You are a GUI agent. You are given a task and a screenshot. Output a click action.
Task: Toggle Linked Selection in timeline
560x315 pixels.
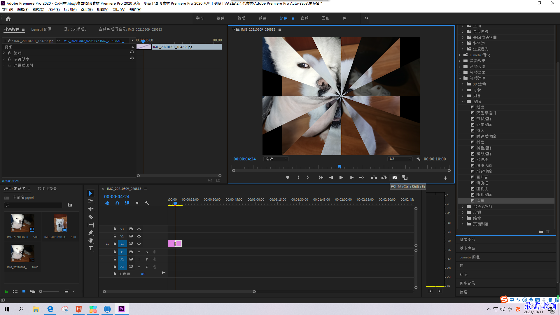tap(127, 203)
